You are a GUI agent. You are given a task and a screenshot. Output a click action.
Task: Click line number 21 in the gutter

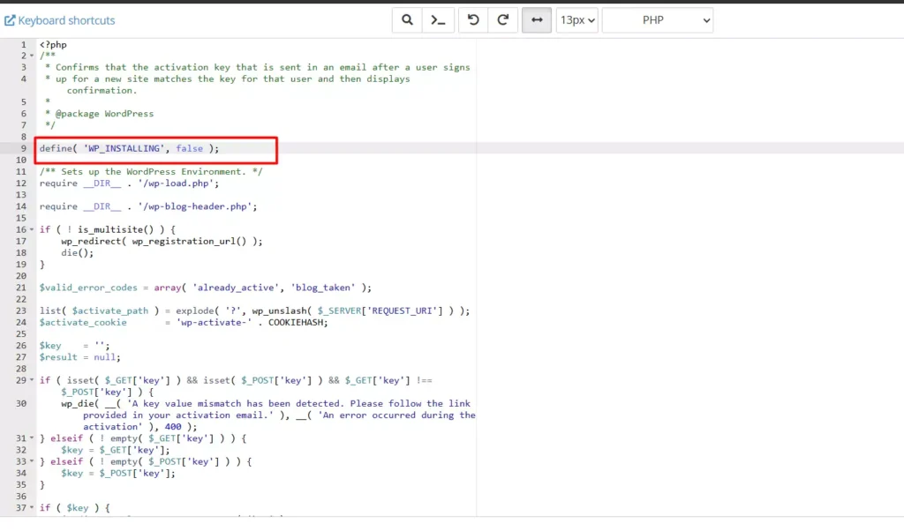point(21,288)
